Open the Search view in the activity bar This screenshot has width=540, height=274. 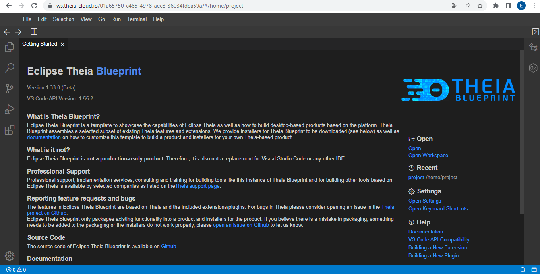[x=10, y=68]
